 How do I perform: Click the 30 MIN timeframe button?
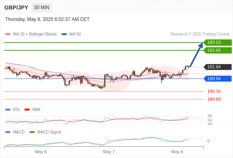point(41,8)
